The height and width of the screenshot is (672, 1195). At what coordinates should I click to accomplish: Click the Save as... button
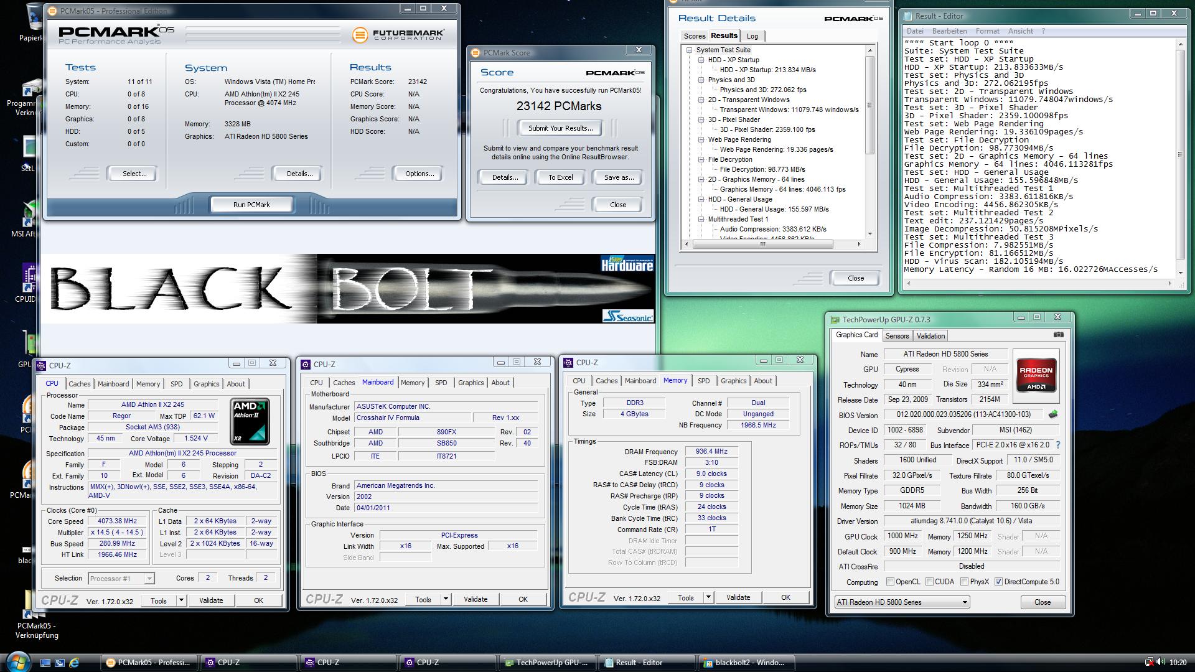[x=619, y=177]
